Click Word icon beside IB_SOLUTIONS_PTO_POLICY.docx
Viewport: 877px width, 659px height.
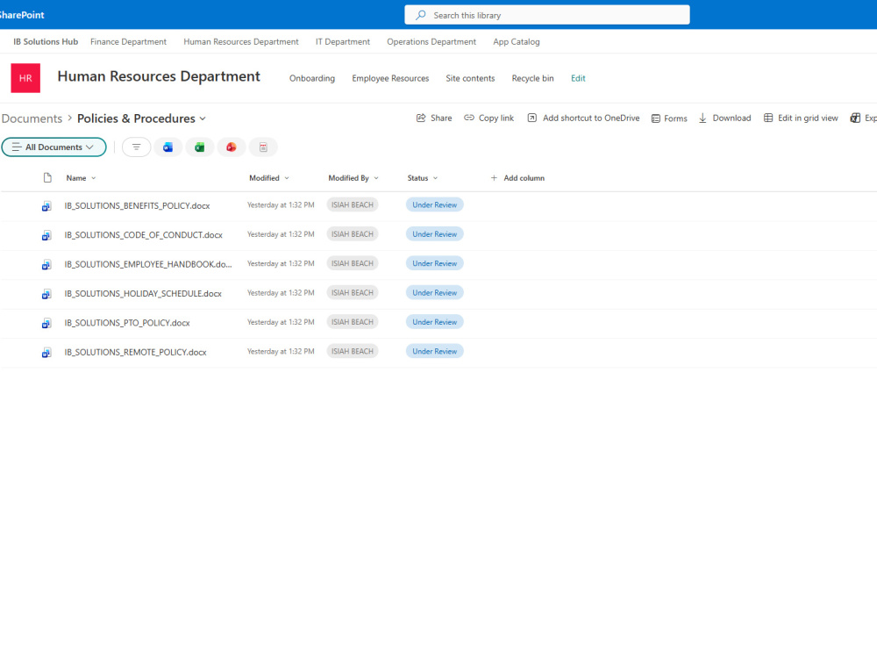46,323
